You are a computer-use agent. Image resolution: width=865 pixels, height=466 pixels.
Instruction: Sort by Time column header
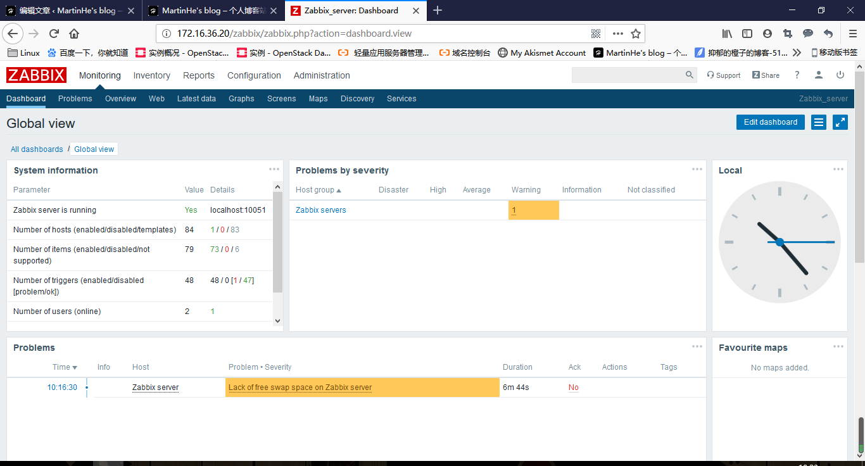click(64, 367)
